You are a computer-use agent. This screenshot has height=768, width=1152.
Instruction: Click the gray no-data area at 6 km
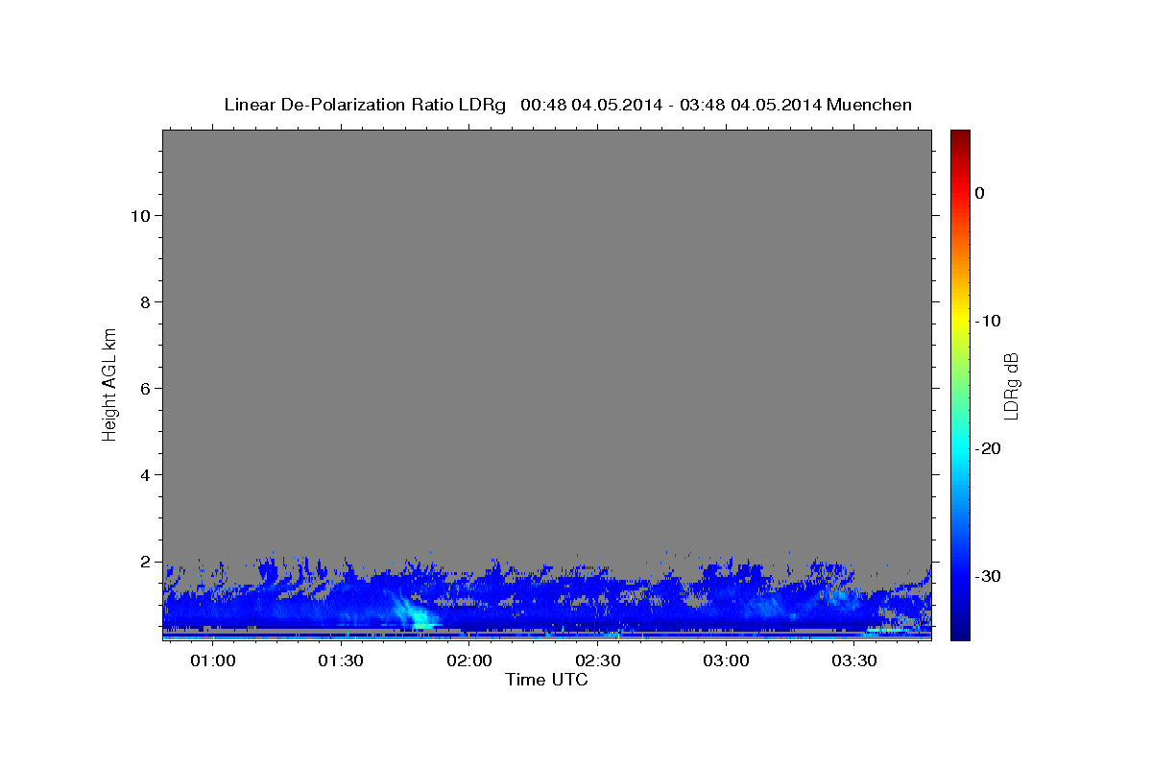click(547, 389)
